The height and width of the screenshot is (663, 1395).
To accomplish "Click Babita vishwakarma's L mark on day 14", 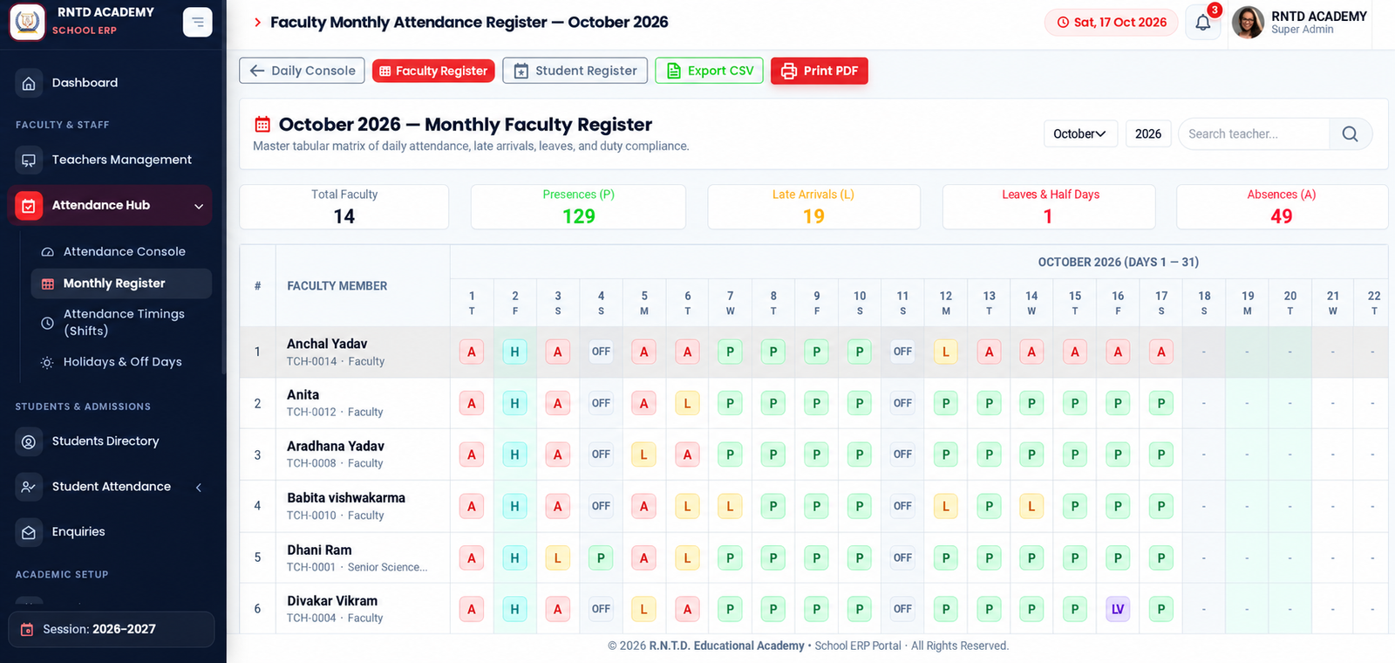I will [x=1031, y=506].
